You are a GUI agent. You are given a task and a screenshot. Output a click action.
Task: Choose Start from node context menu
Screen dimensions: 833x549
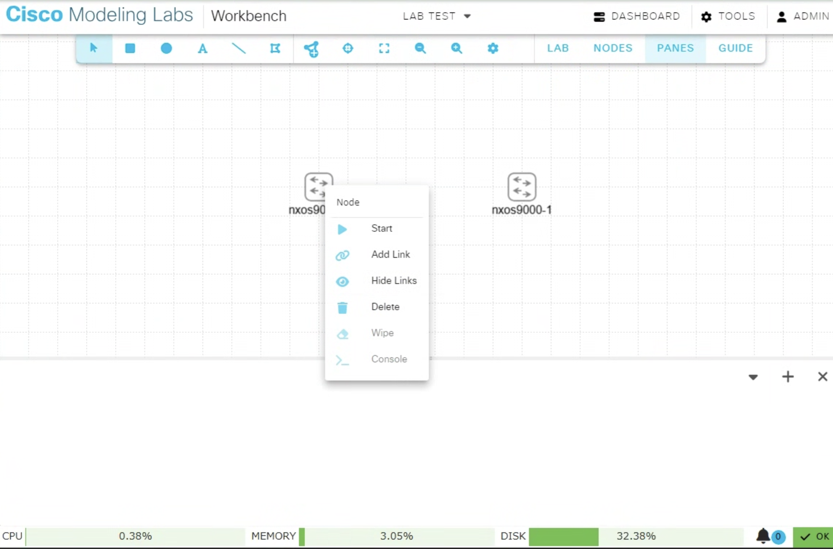[381, 228]
